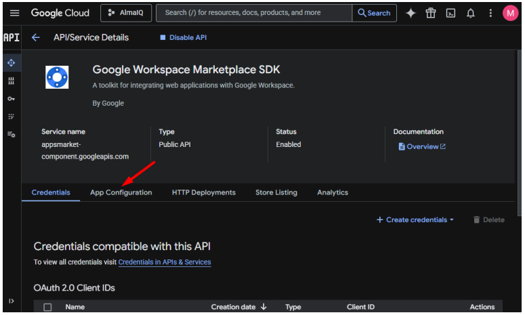This screenshot has width=525, height=315.
Task: Click the Client ID column header
Action: 360,307
